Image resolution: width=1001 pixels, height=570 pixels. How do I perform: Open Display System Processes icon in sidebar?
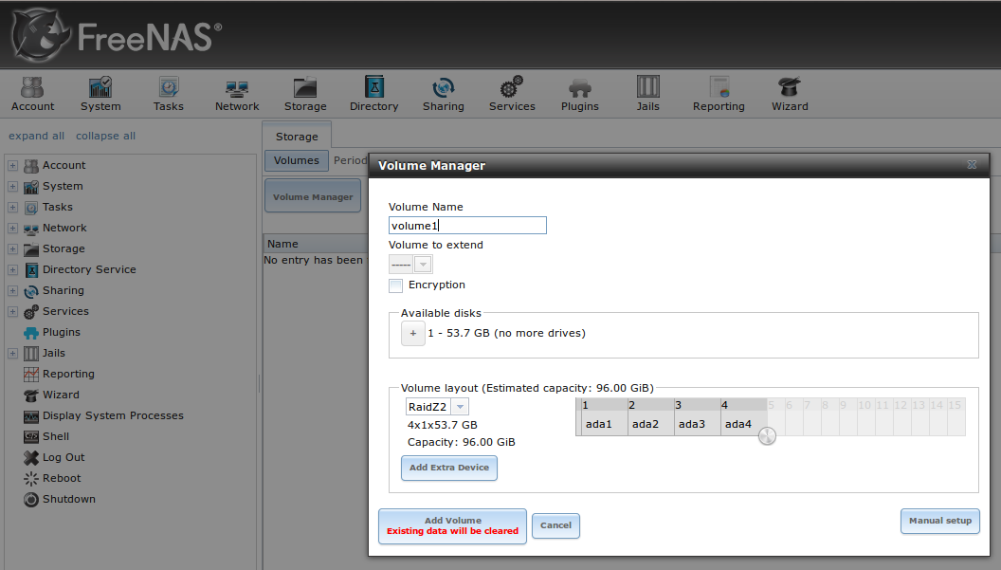[x=31, y=416]
